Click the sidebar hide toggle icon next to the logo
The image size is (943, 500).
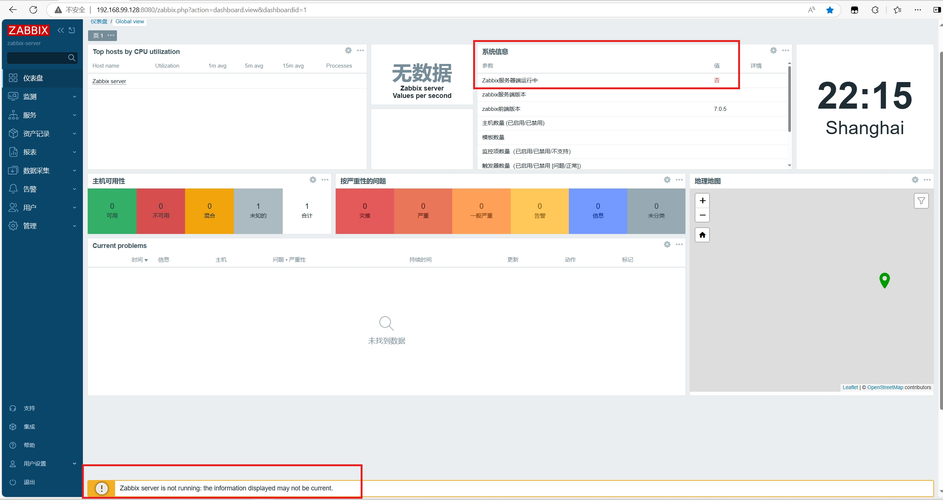coord(72,30)
